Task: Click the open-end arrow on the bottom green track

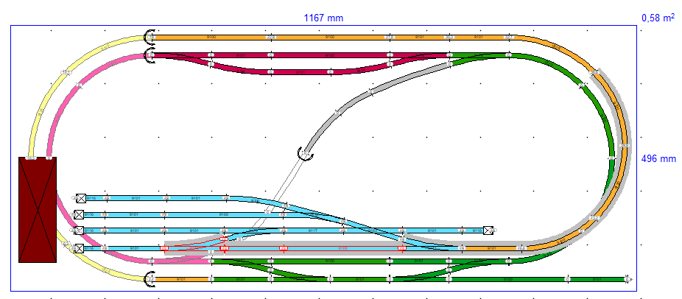Action: click(x=627, y=279)
